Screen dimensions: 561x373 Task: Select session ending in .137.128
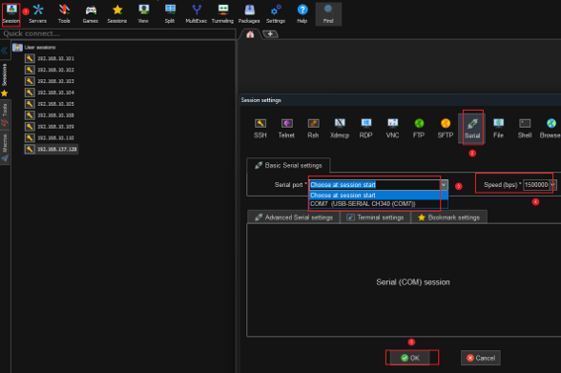[x=51, y=149]
